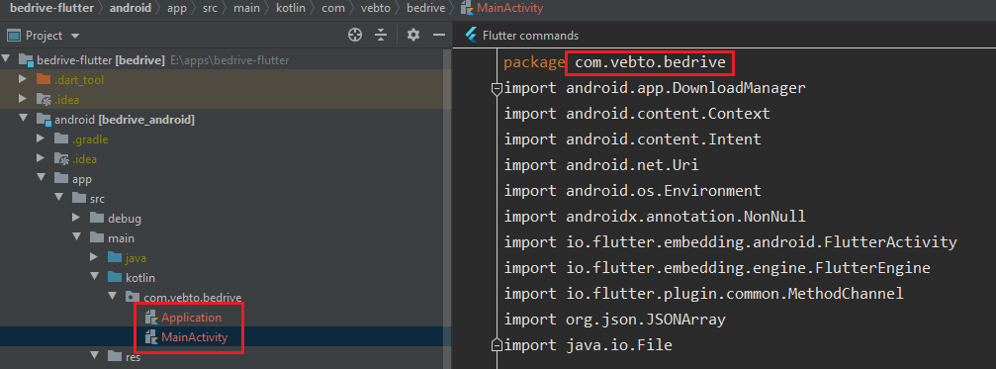Fold the import block in editor gutter

pos(497,88)
